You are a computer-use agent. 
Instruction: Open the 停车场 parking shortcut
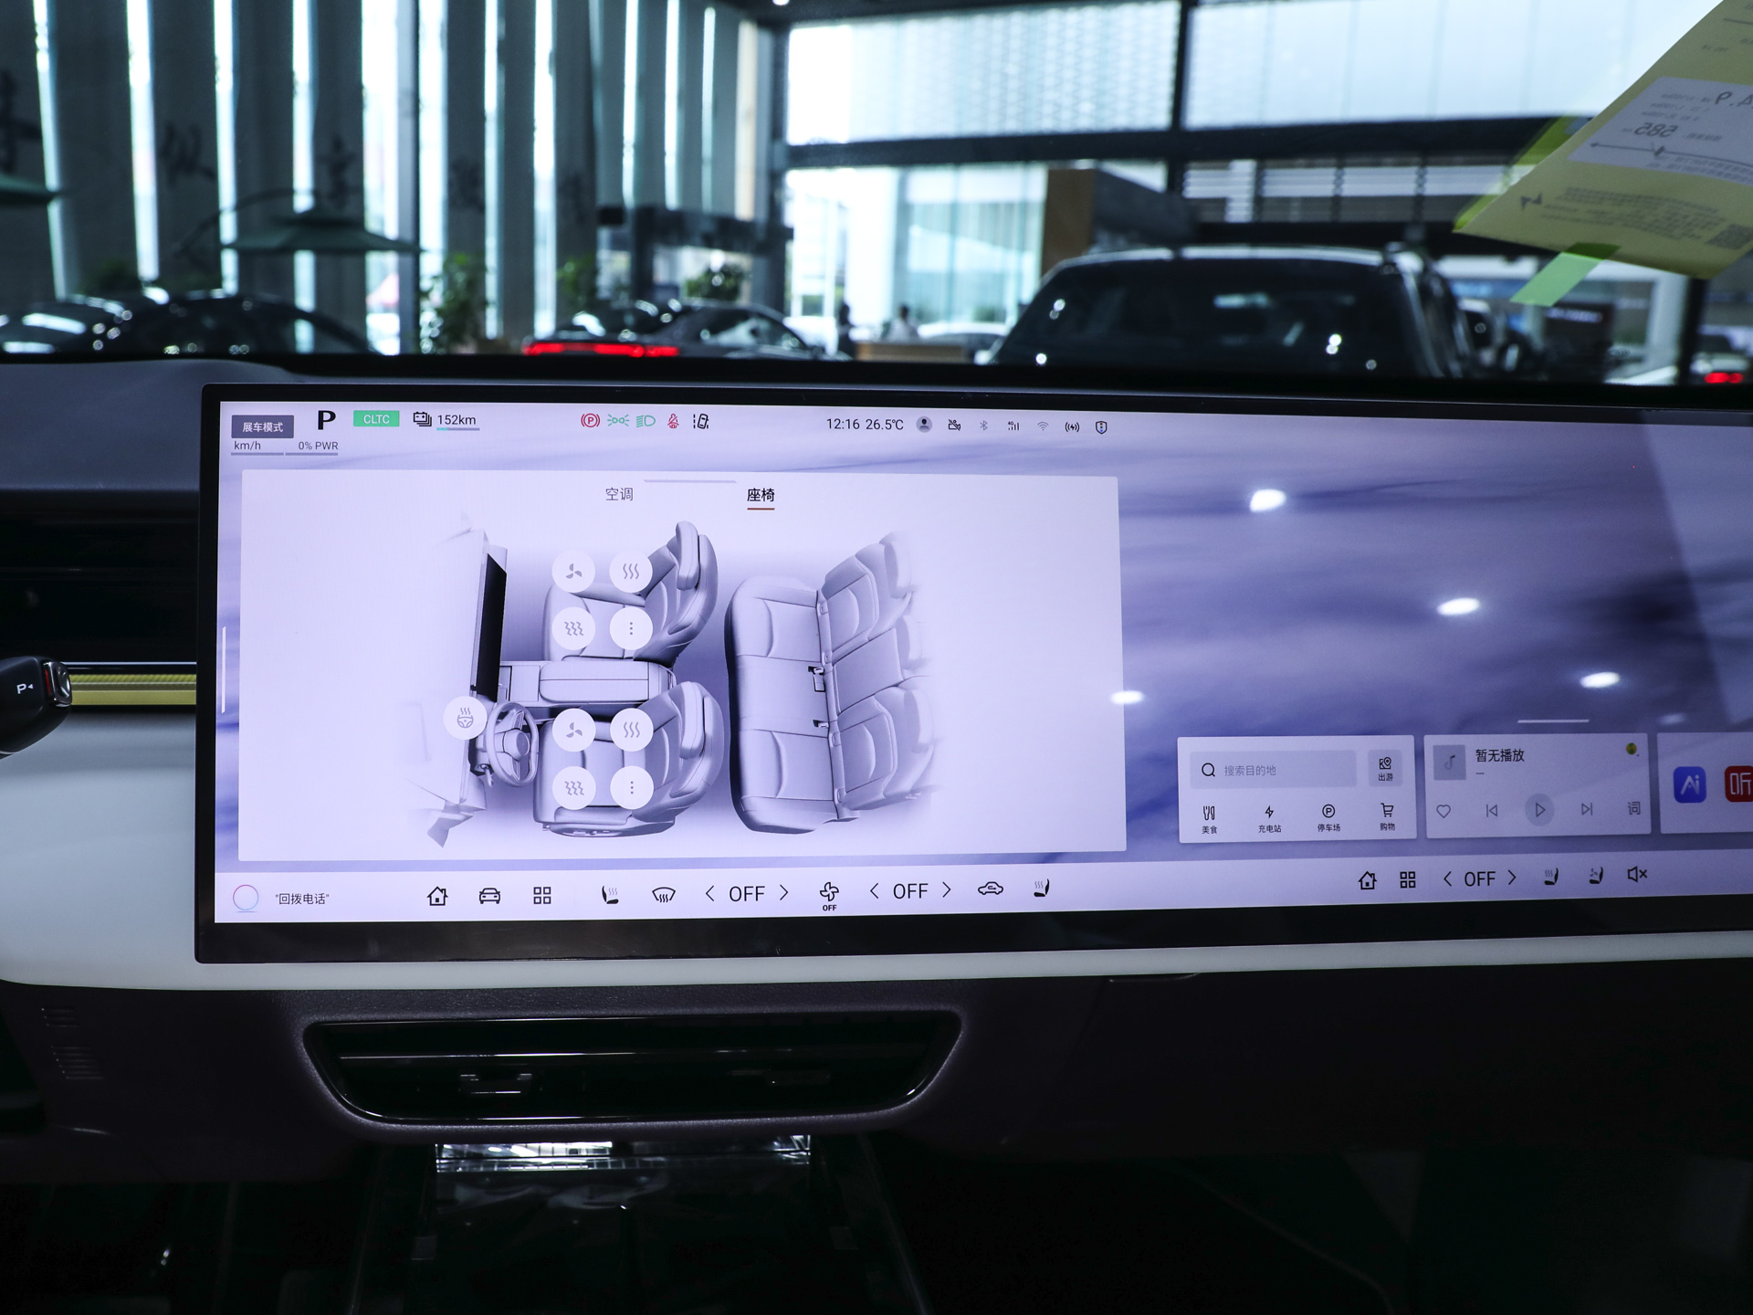(1328, 817)
